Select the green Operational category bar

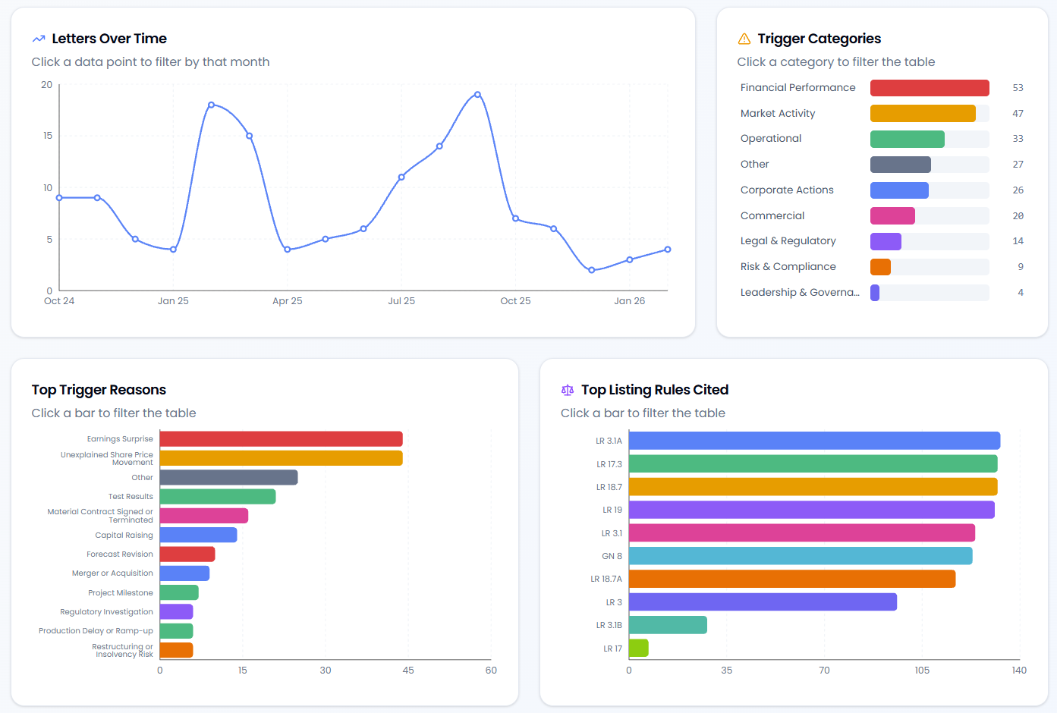[x=907, y=139]
